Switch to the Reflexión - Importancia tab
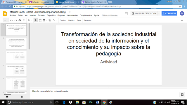 [41, 2]
